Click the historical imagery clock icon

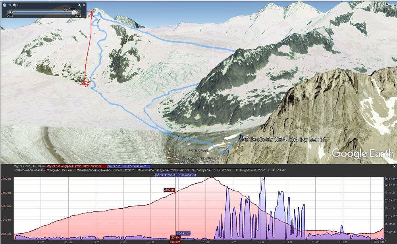pos(4,5)
